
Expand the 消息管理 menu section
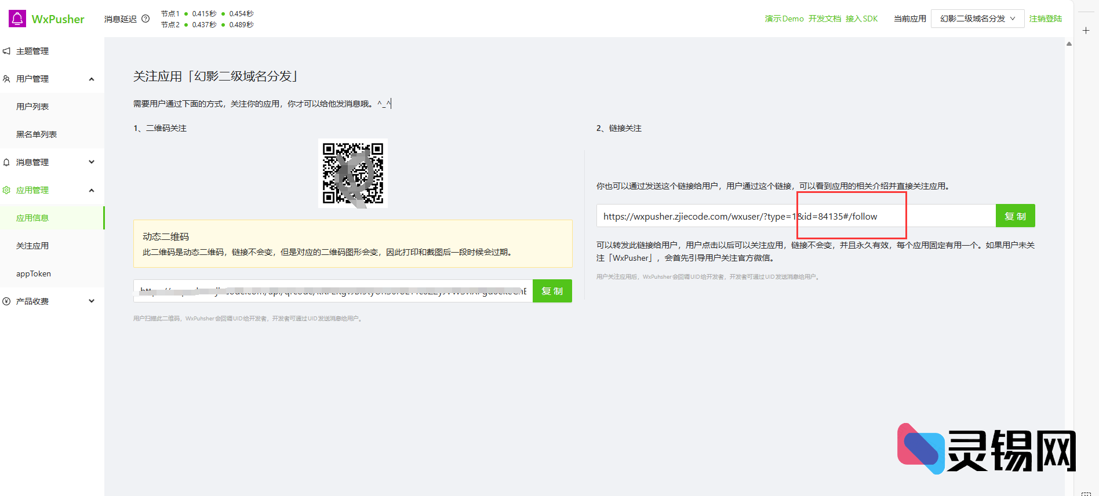(x=92, y=162)
